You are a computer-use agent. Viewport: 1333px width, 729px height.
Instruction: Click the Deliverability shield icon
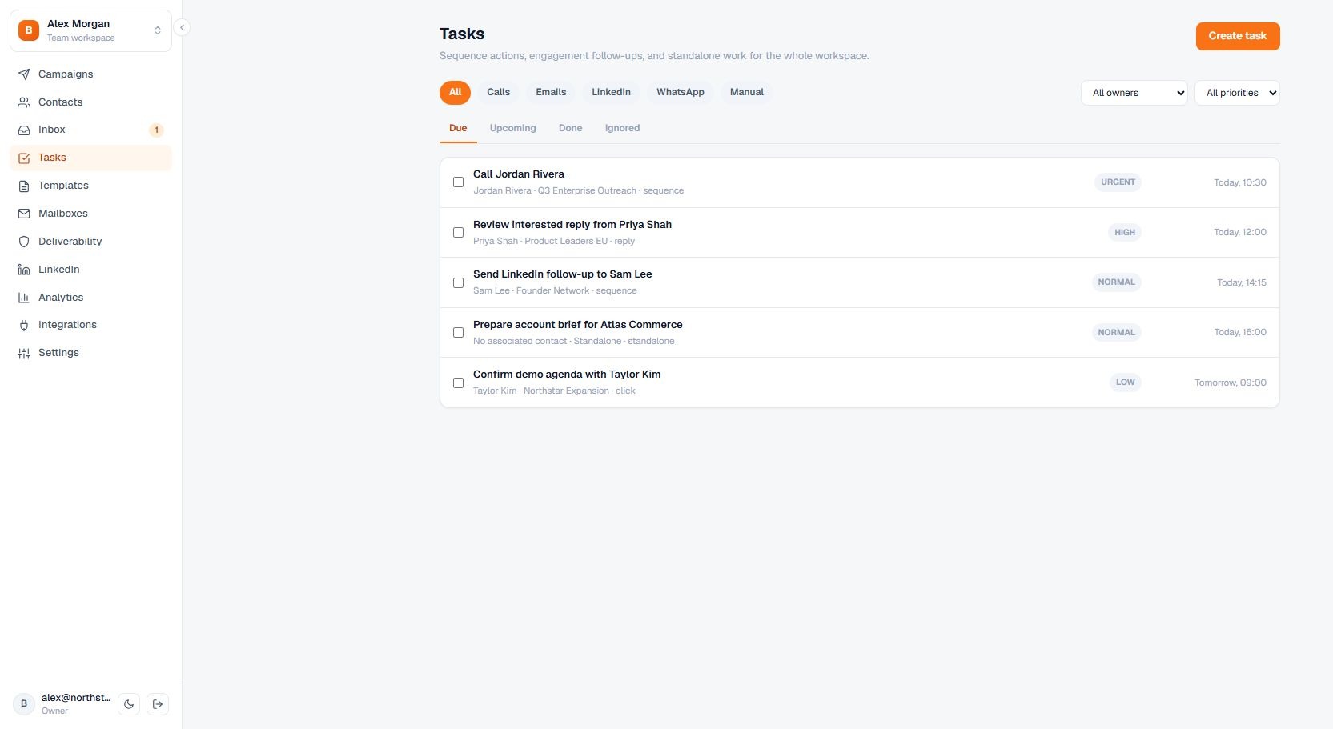[x=24, y=242]
